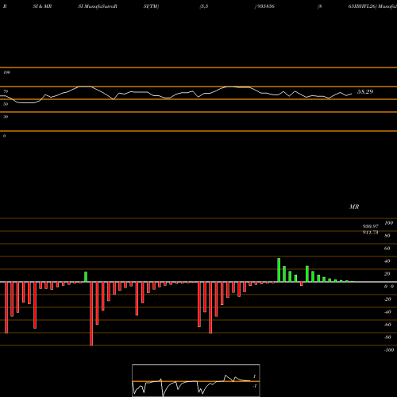Click the RSI axis label 30
This screenshot has width=397, height=397.
(6, 117)
